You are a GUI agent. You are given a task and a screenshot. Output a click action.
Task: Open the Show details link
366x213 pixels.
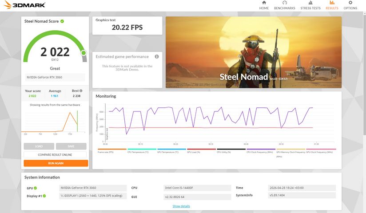pos(181,206)
